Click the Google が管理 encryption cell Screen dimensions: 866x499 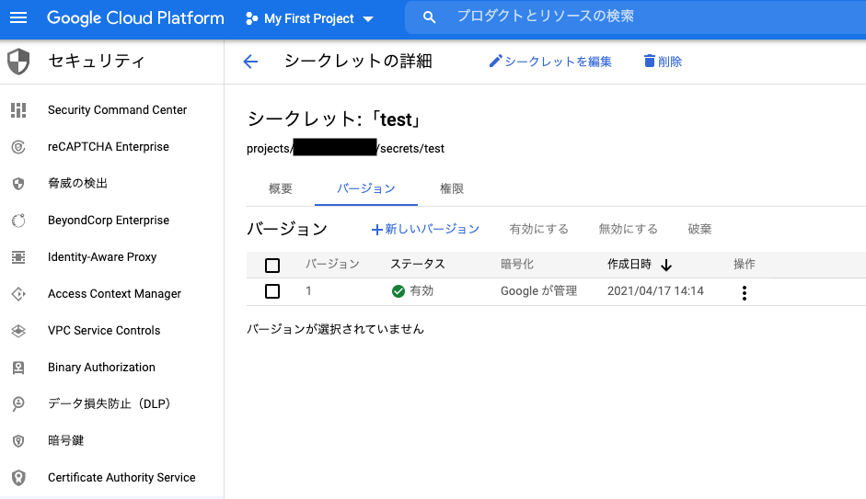click(x=538, y=291)
